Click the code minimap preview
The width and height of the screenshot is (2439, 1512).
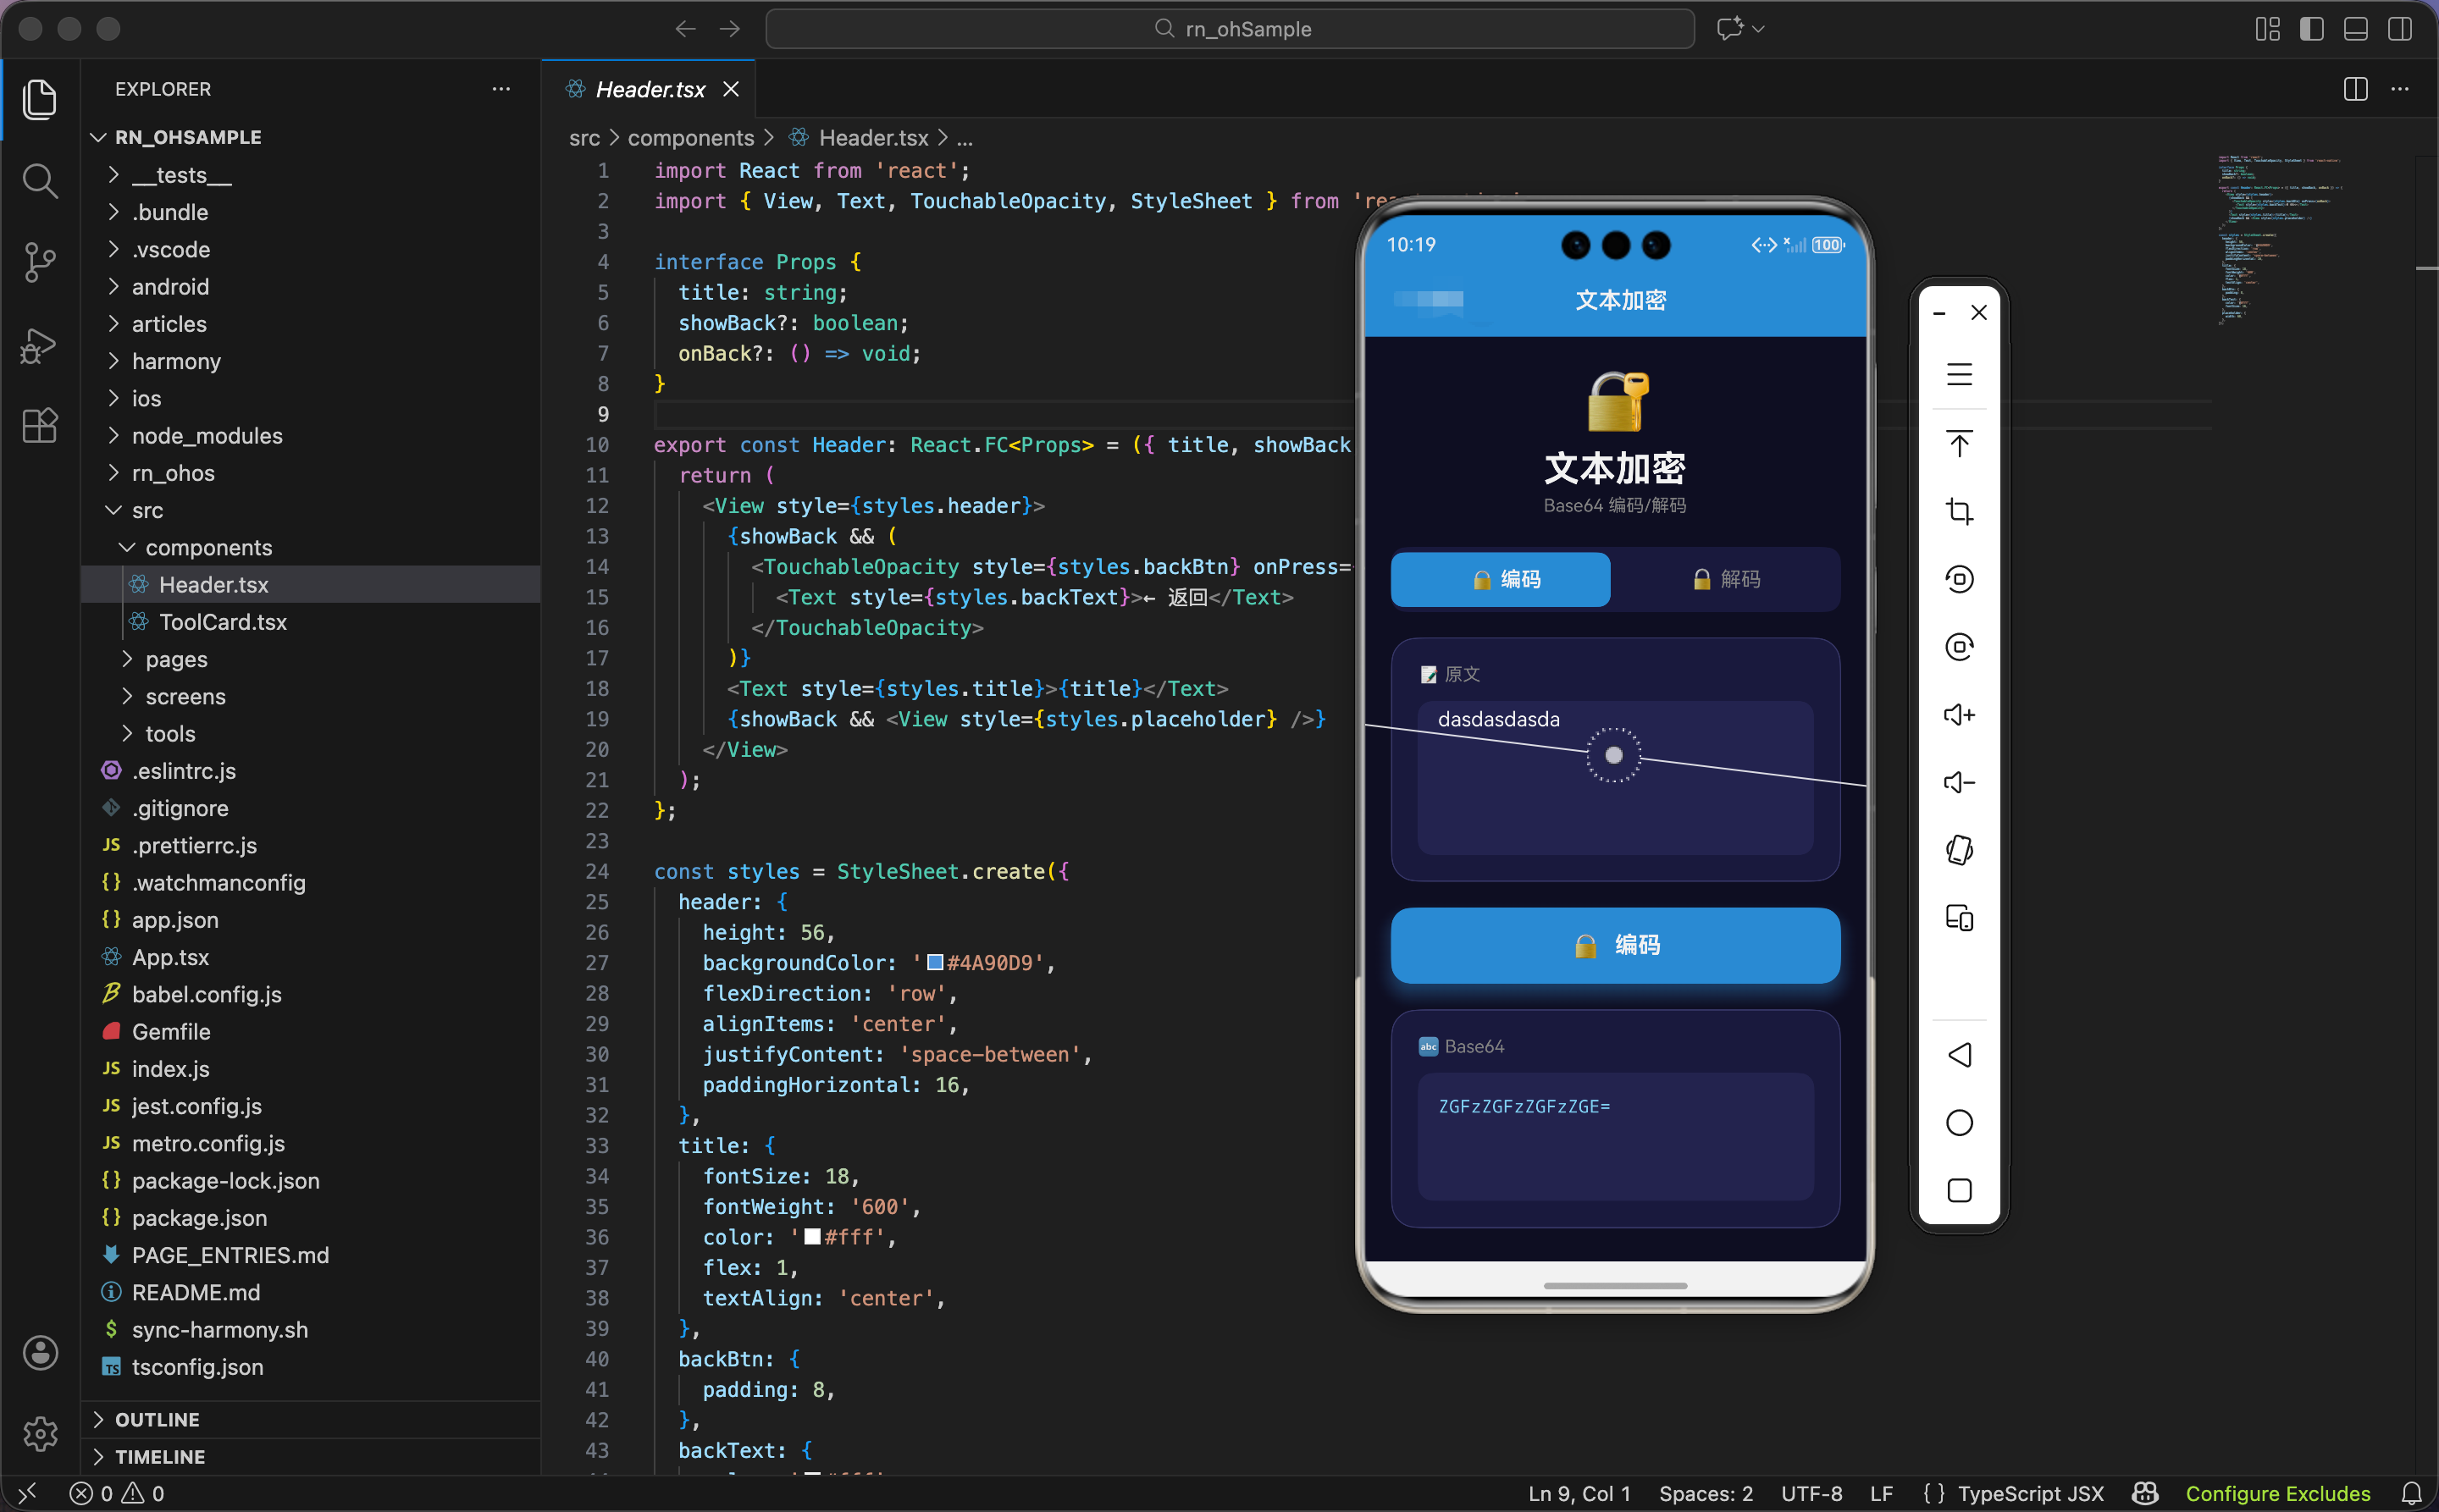click(x=2280, y=241)
